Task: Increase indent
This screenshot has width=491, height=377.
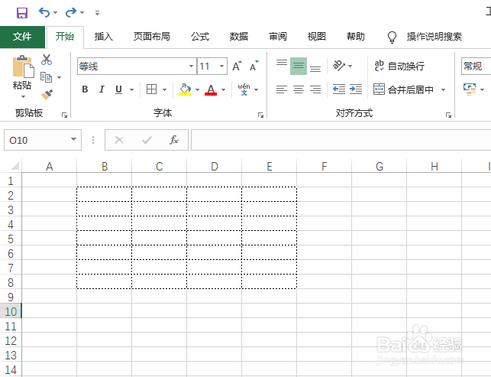Action: 356,89
